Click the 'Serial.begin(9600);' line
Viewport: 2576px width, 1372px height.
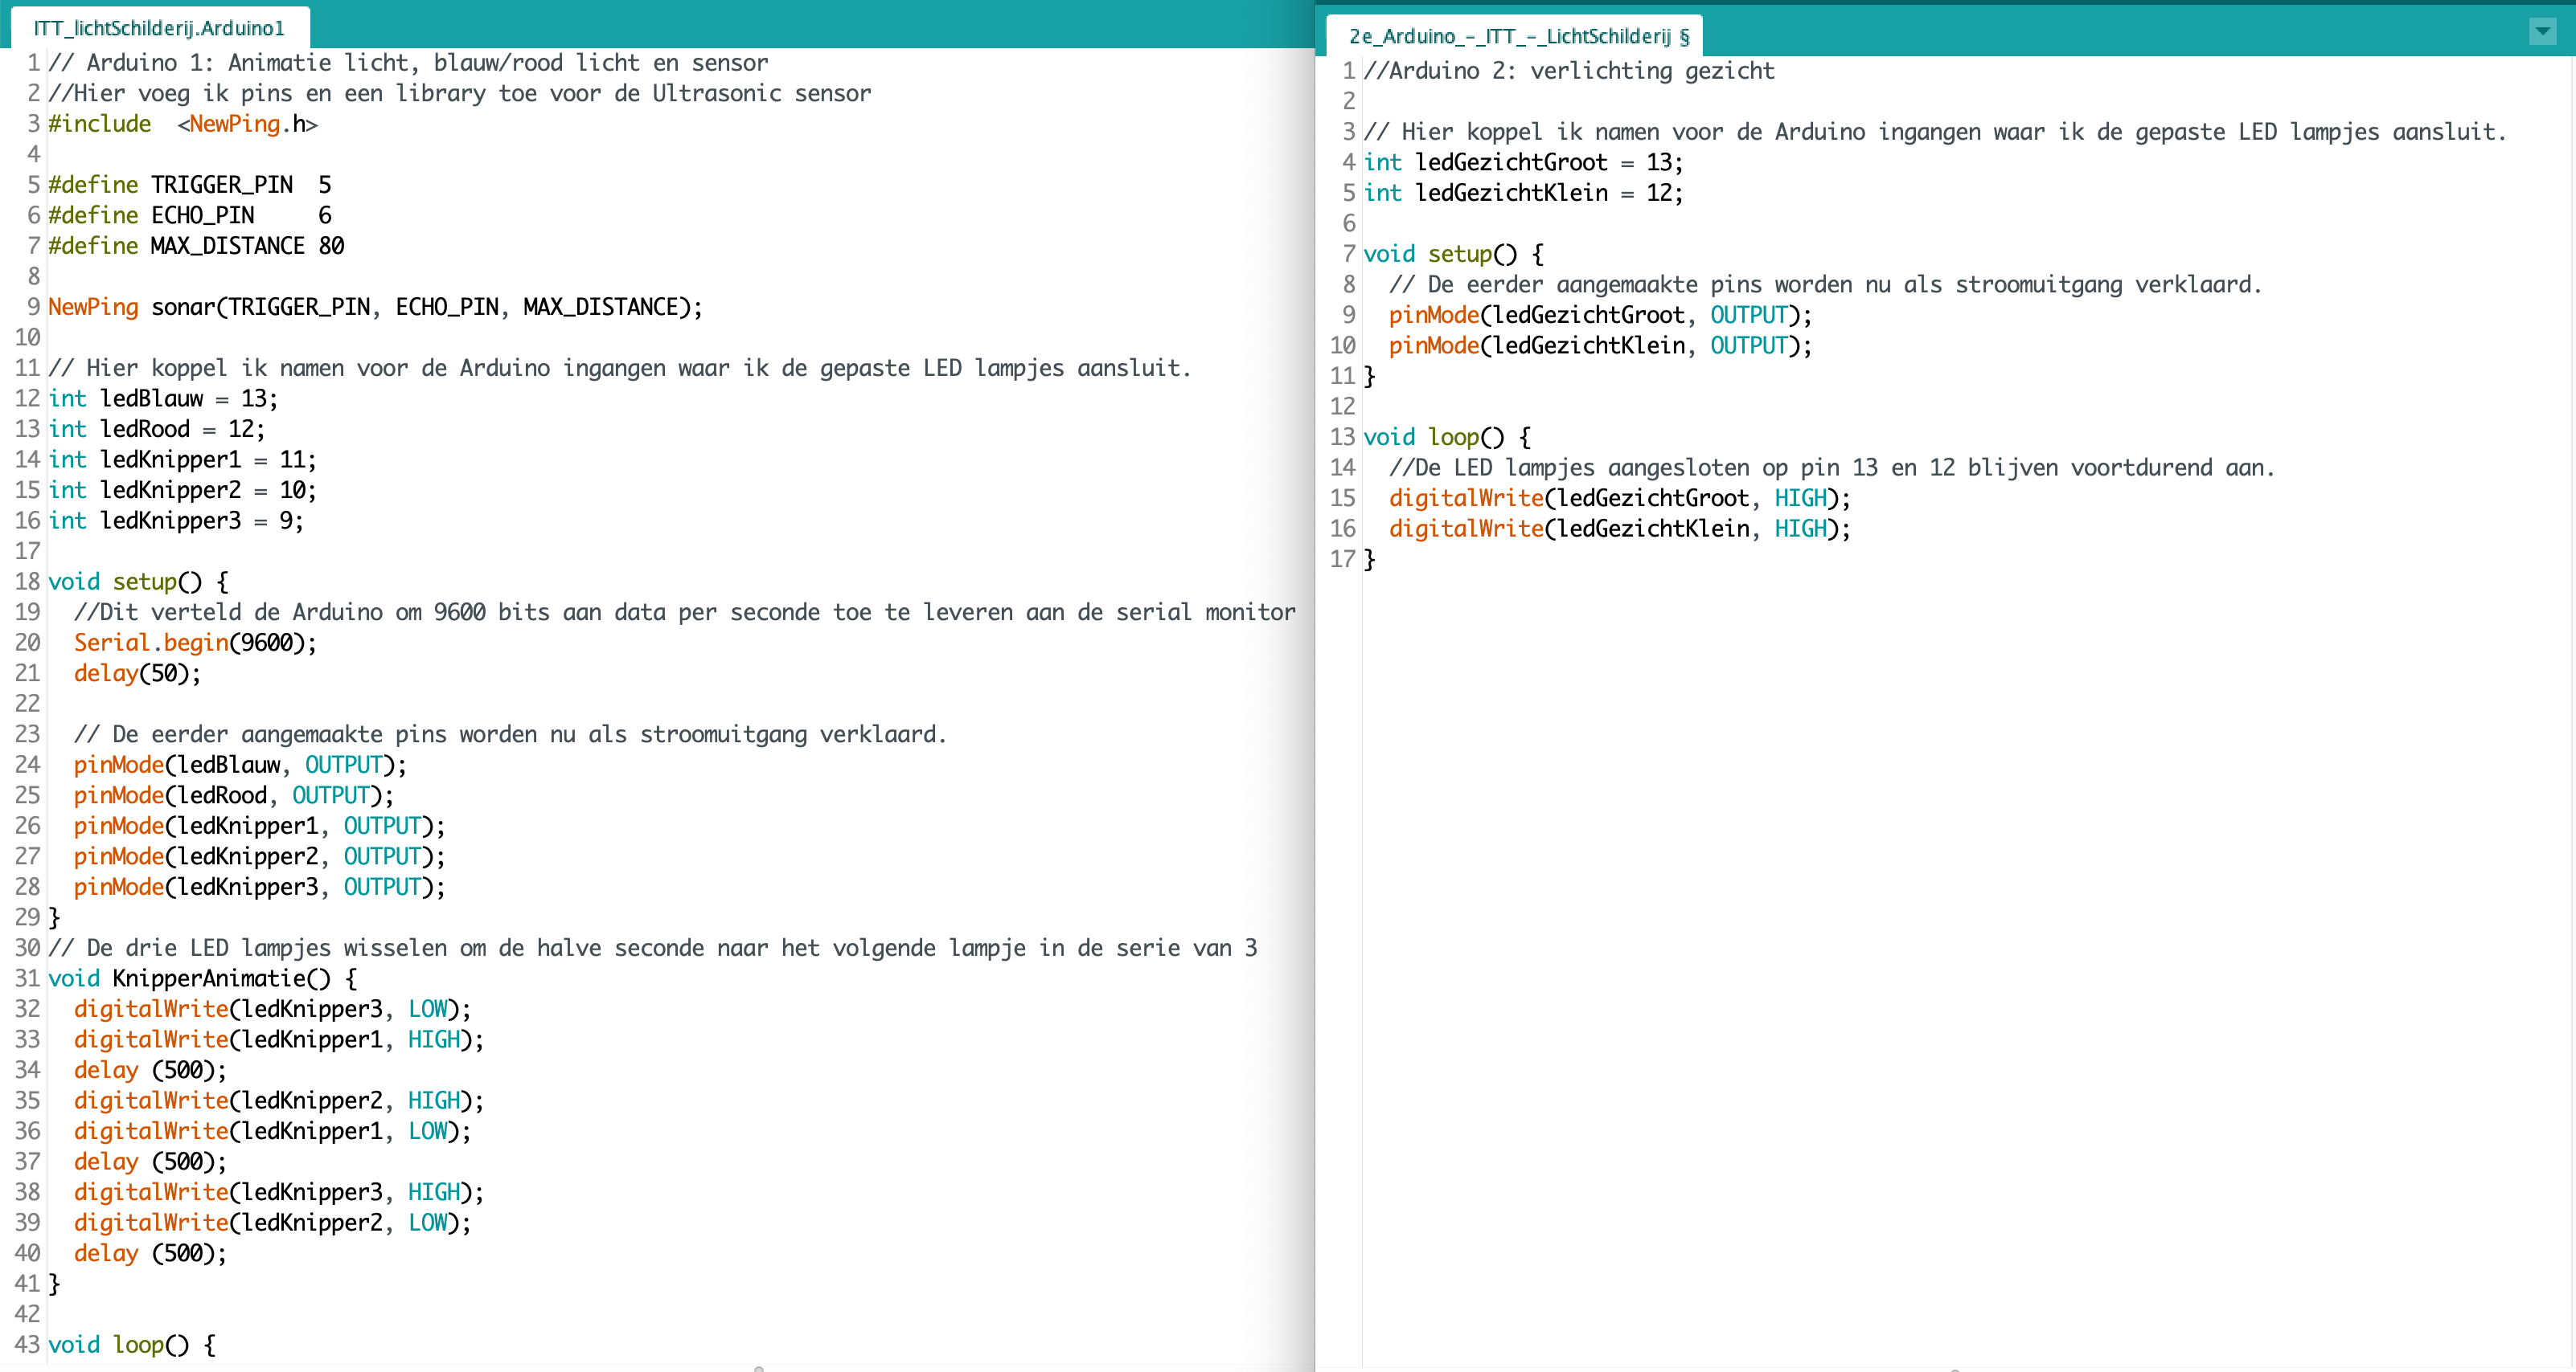point(195,643)
